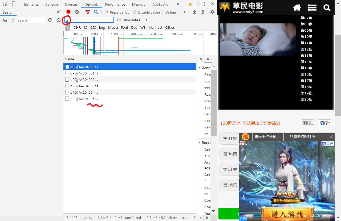Click the webpage vertical scrollbar

click(x=338, y=75)
